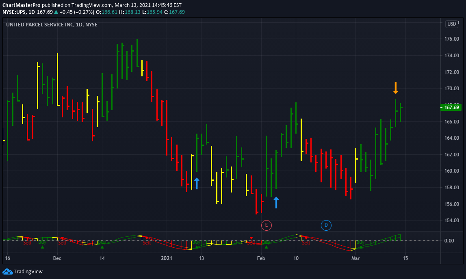Open the earnings 'E' marker on chart

[x=266, y=225]
